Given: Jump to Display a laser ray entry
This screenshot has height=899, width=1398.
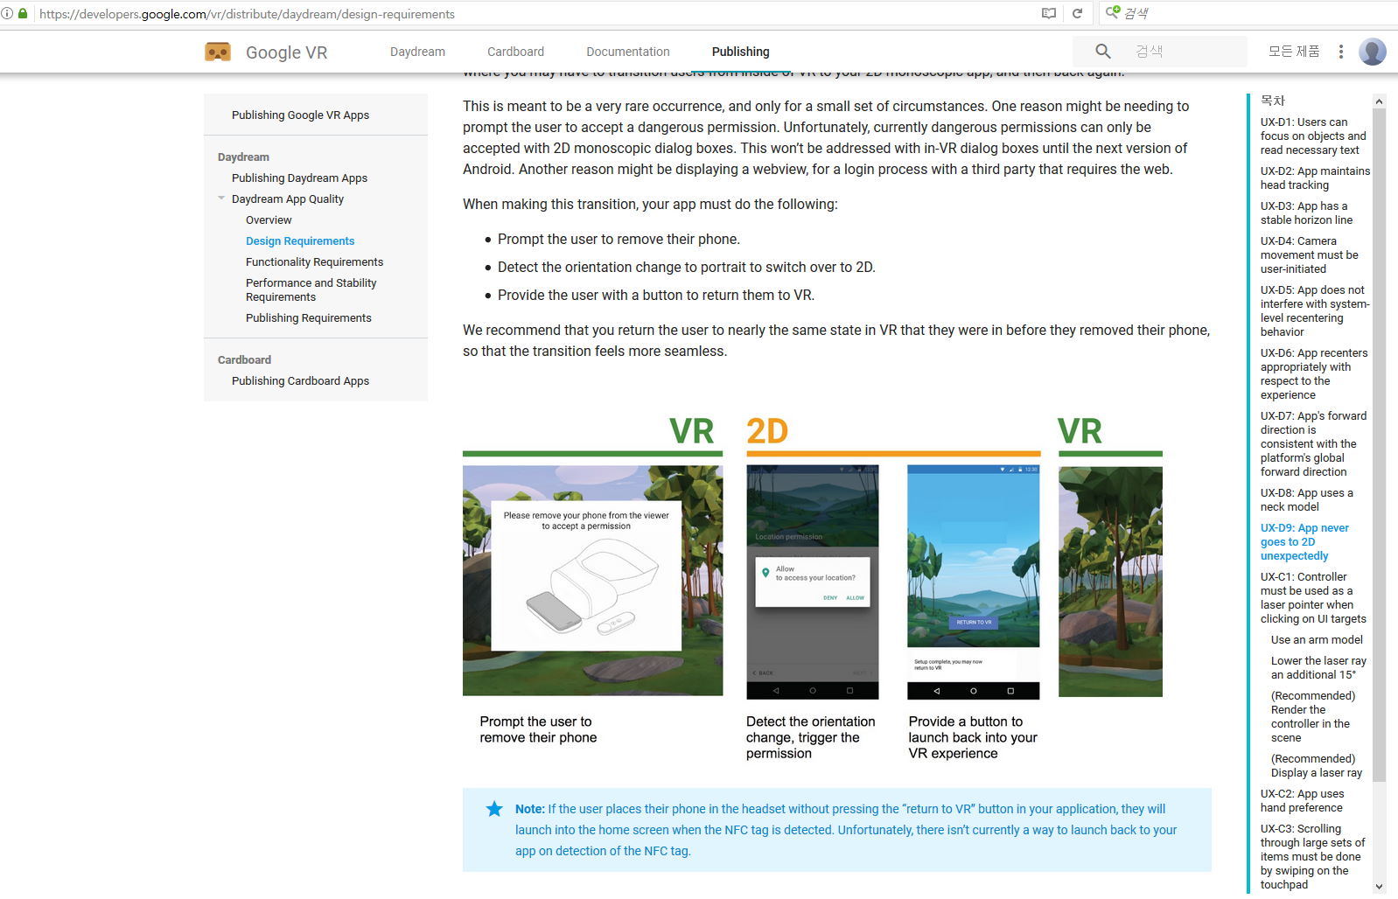Looking at the screenshot, I should (x=1317, y=766).
